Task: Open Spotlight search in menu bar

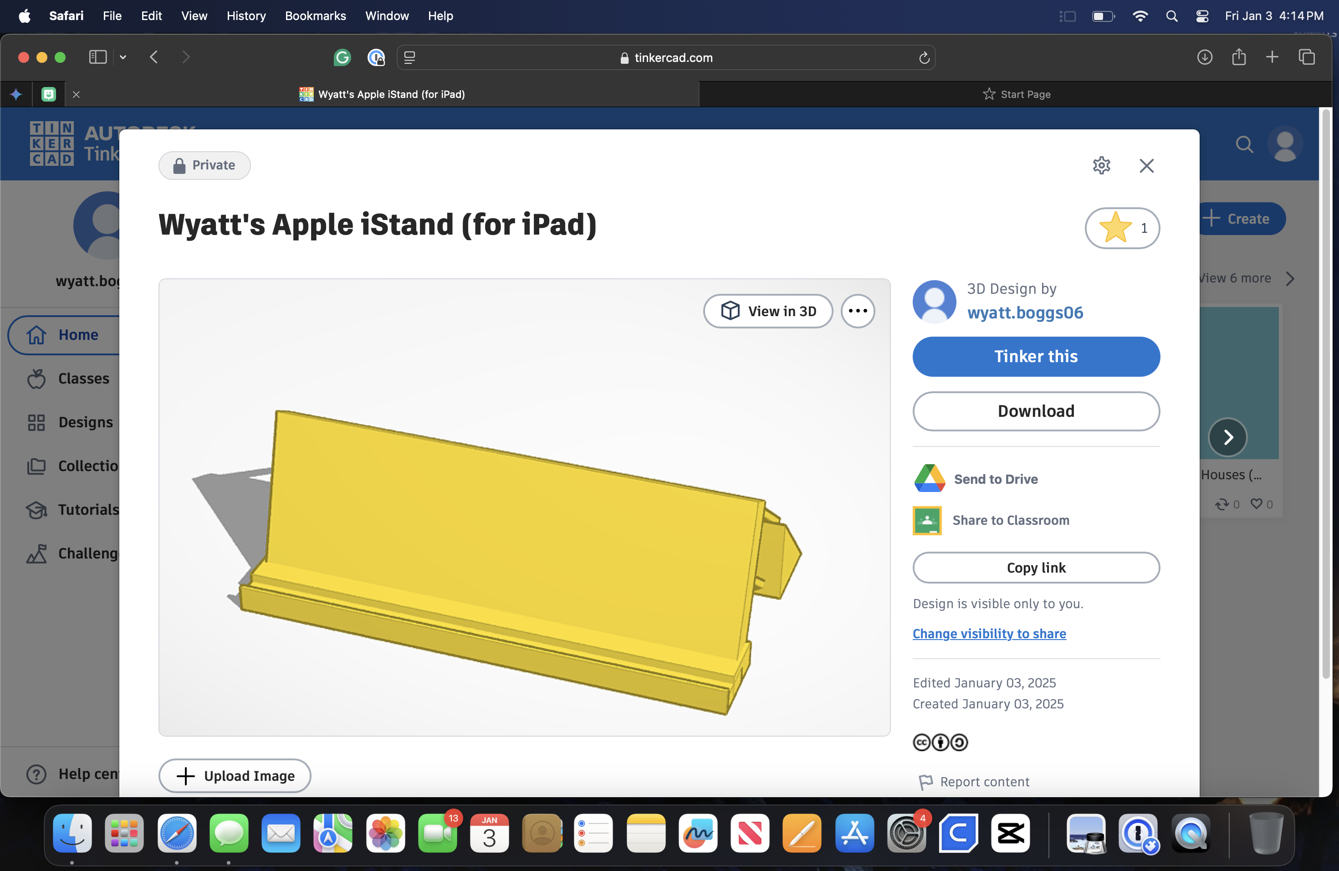Action: click(1171, 16)
